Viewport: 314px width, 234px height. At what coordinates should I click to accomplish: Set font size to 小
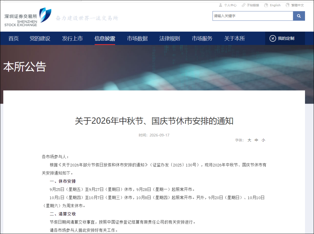pos(263,140)
